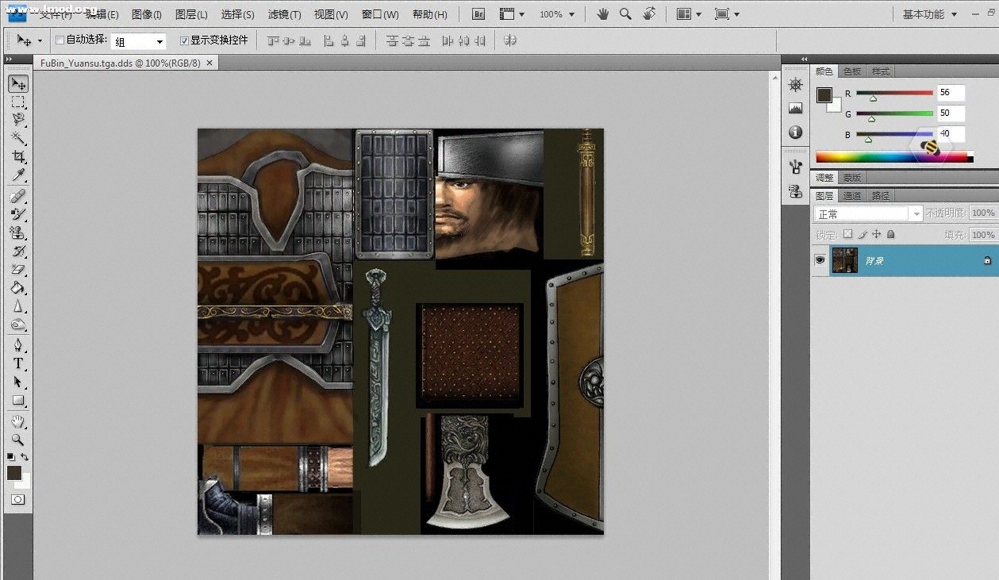Choose the Hand tool in toolbox
This screenshot has width=999, height=580.
click(x=18, y=421)
